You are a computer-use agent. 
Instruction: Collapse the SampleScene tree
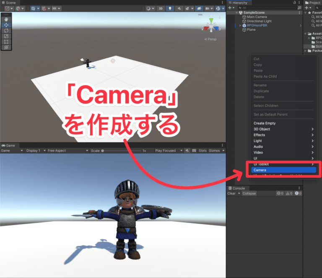click(x=236, y=13)
